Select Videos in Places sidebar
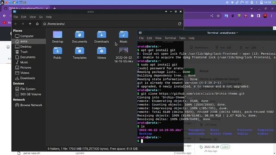The image size is (276, 155). pyautogui.click(x=29, y=73)
